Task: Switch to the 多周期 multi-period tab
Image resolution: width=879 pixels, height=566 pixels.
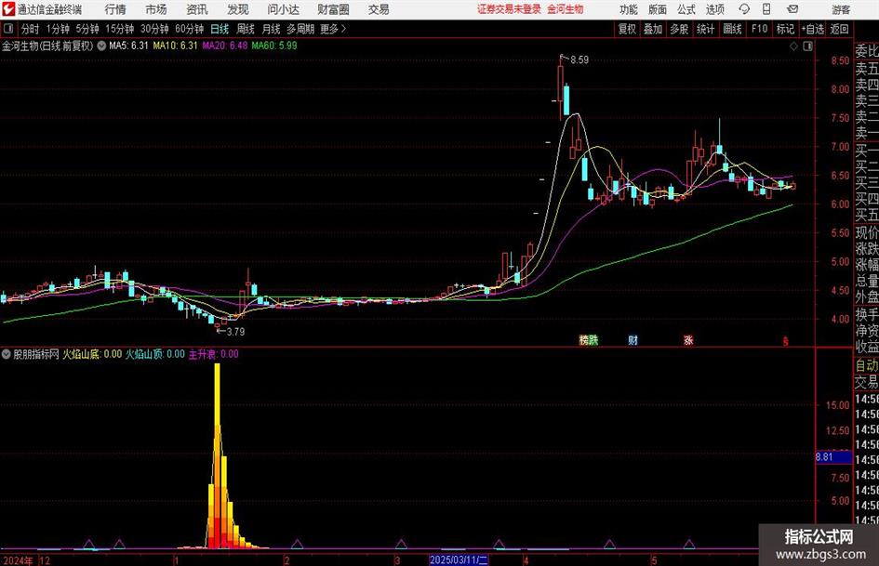Action: point(300,29)
